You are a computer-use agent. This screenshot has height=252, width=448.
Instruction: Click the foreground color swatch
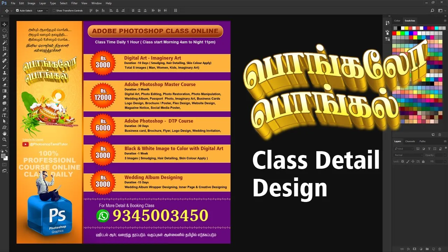coord(3,156)
